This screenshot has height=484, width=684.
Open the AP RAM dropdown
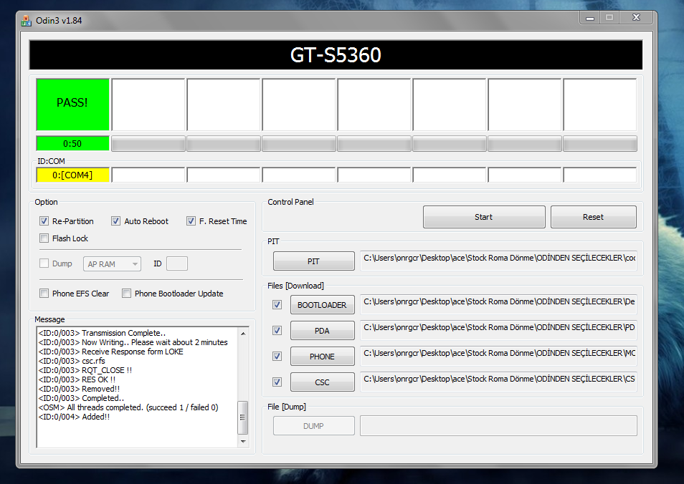point(112,263)
